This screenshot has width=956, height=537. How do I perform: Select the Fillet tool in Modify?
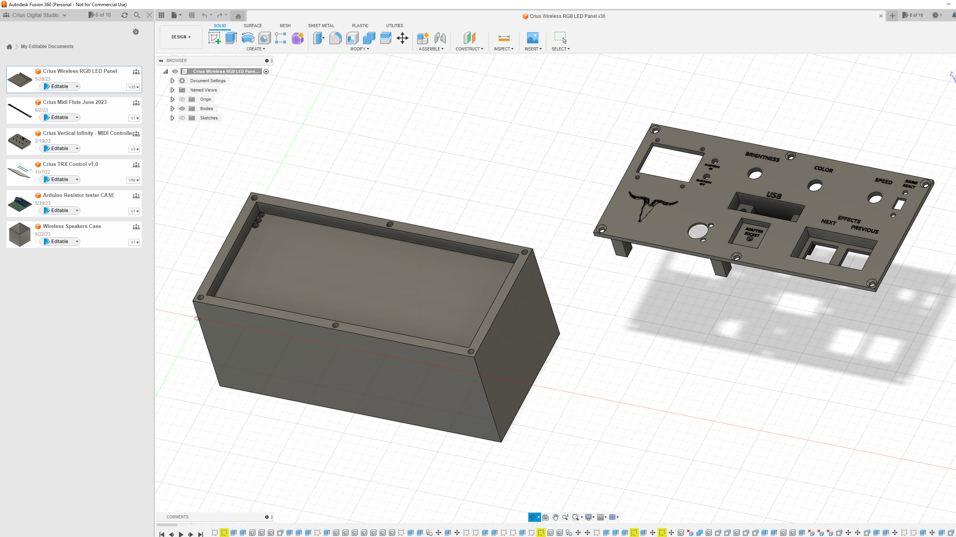335,38
